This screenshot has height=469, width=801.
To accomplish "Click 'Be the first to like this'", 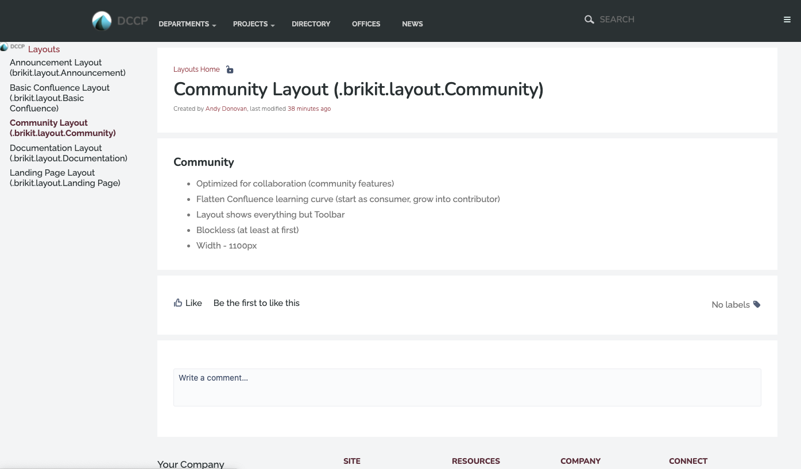I will coord(256,303).
